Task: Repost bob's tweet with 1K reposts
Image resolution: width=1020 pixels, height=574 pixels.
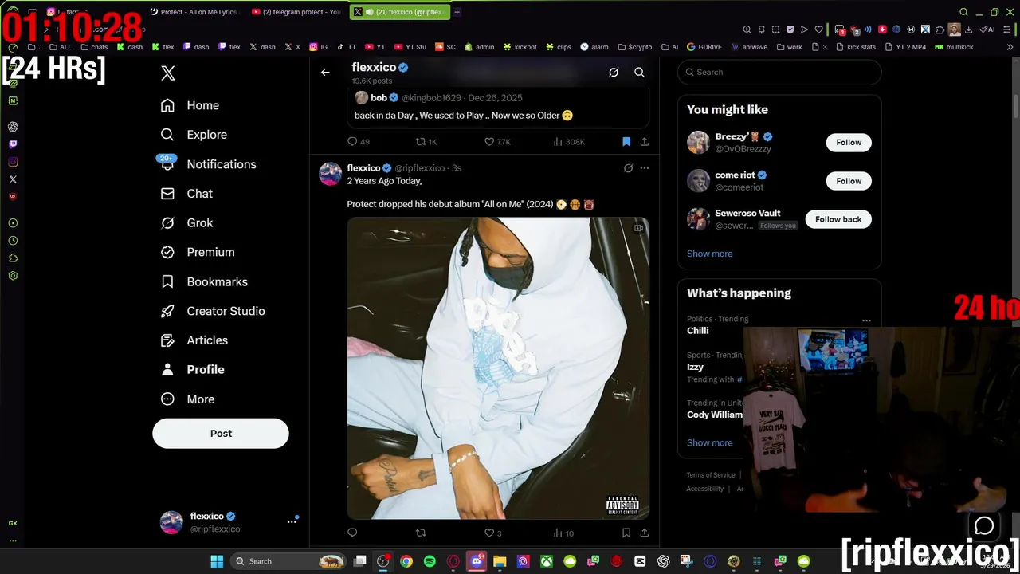Action: [426, 141]
